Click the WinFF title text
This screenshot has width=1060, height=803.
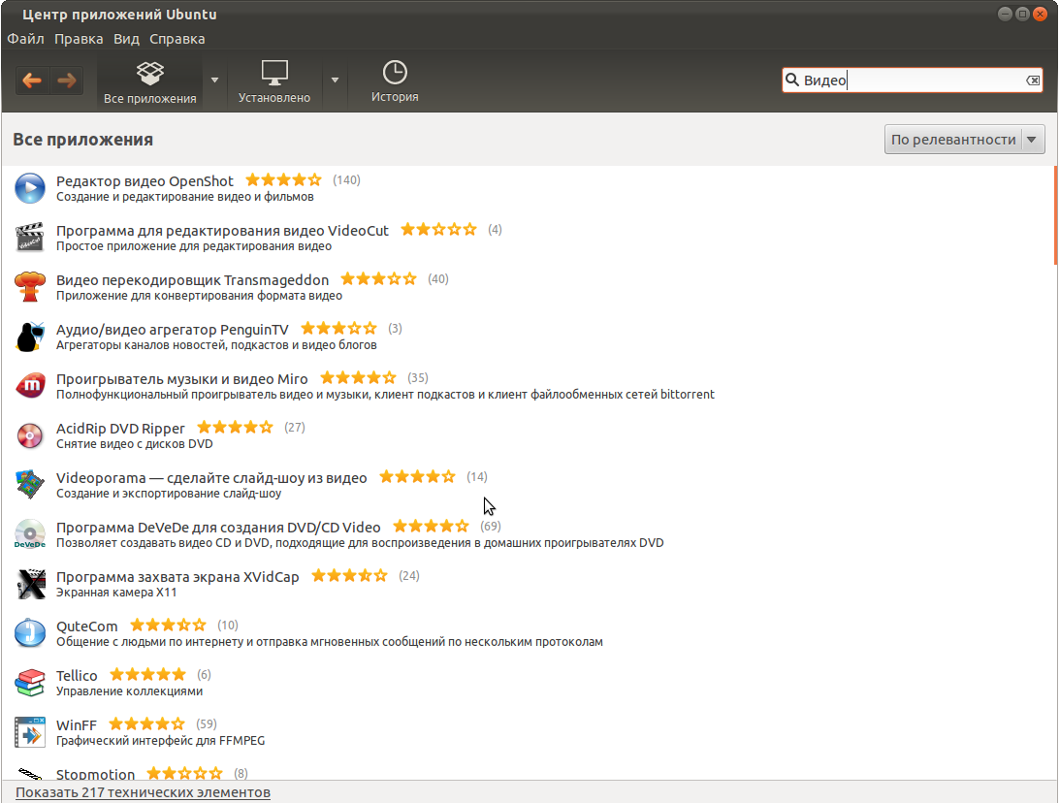pyautogui.click(x=77, y=725)
